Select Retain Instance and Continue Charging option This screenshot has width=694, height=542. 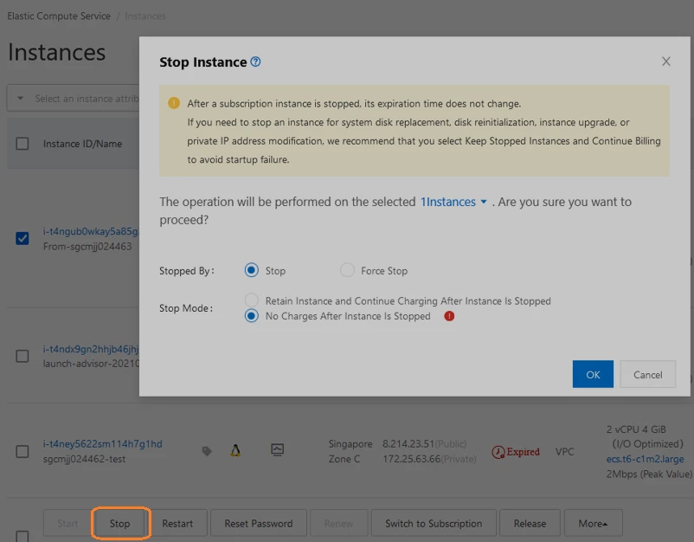point(252,300)
